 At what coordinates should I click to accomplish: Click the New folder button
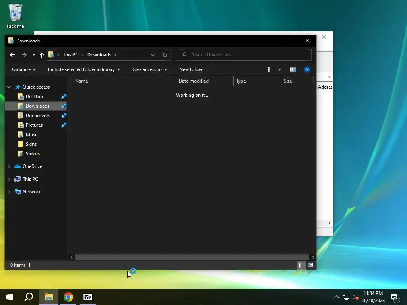click(x=191, y=69)
